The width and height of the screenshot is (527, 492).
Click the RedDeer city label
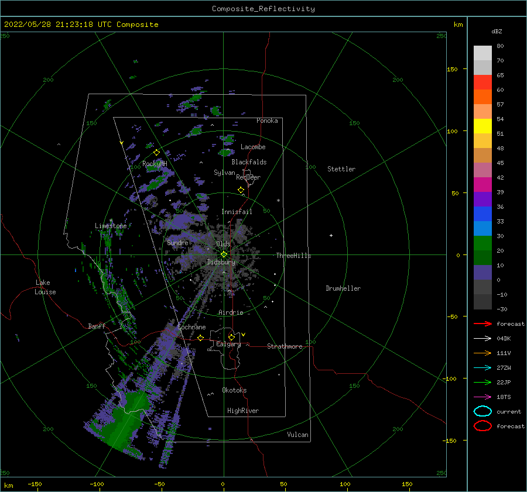click(248, 177)
